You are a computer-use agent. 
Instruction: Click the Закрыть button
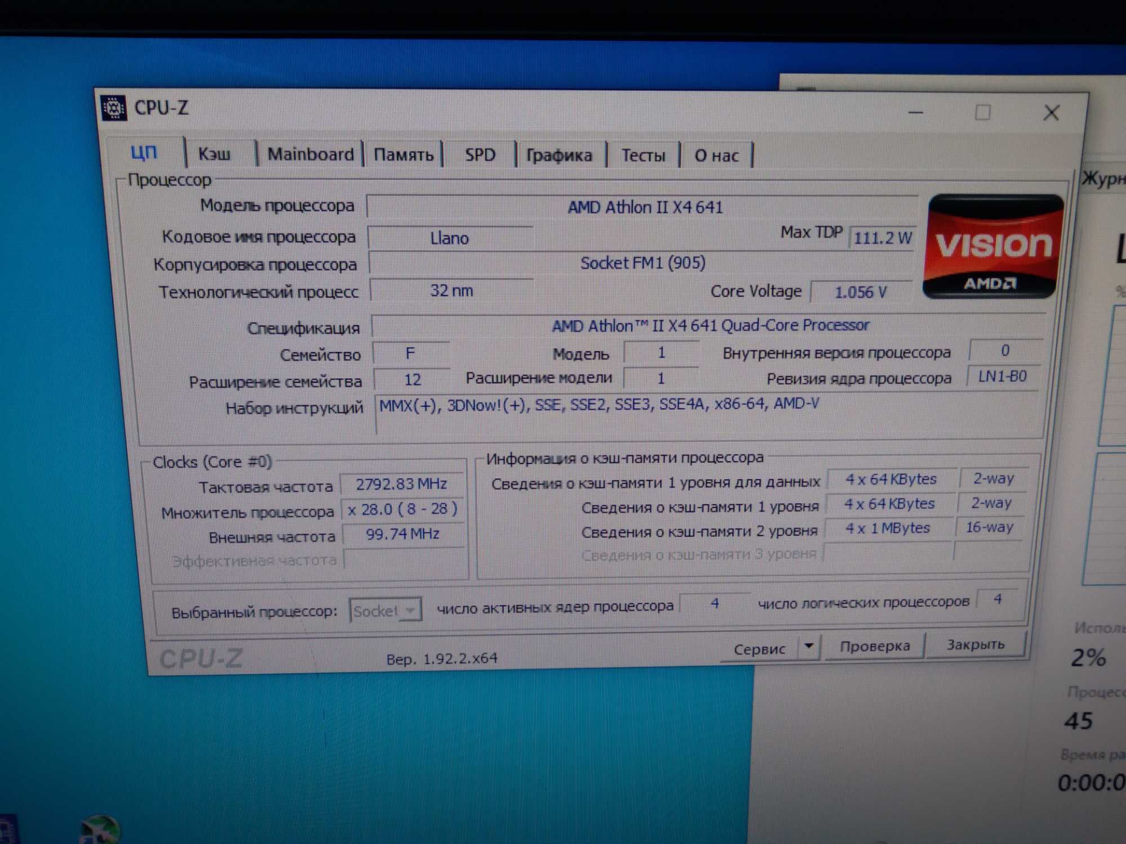pos(975,644)
